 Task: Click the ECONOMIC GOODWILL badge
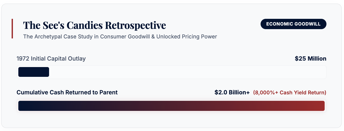tap(293, 24)
